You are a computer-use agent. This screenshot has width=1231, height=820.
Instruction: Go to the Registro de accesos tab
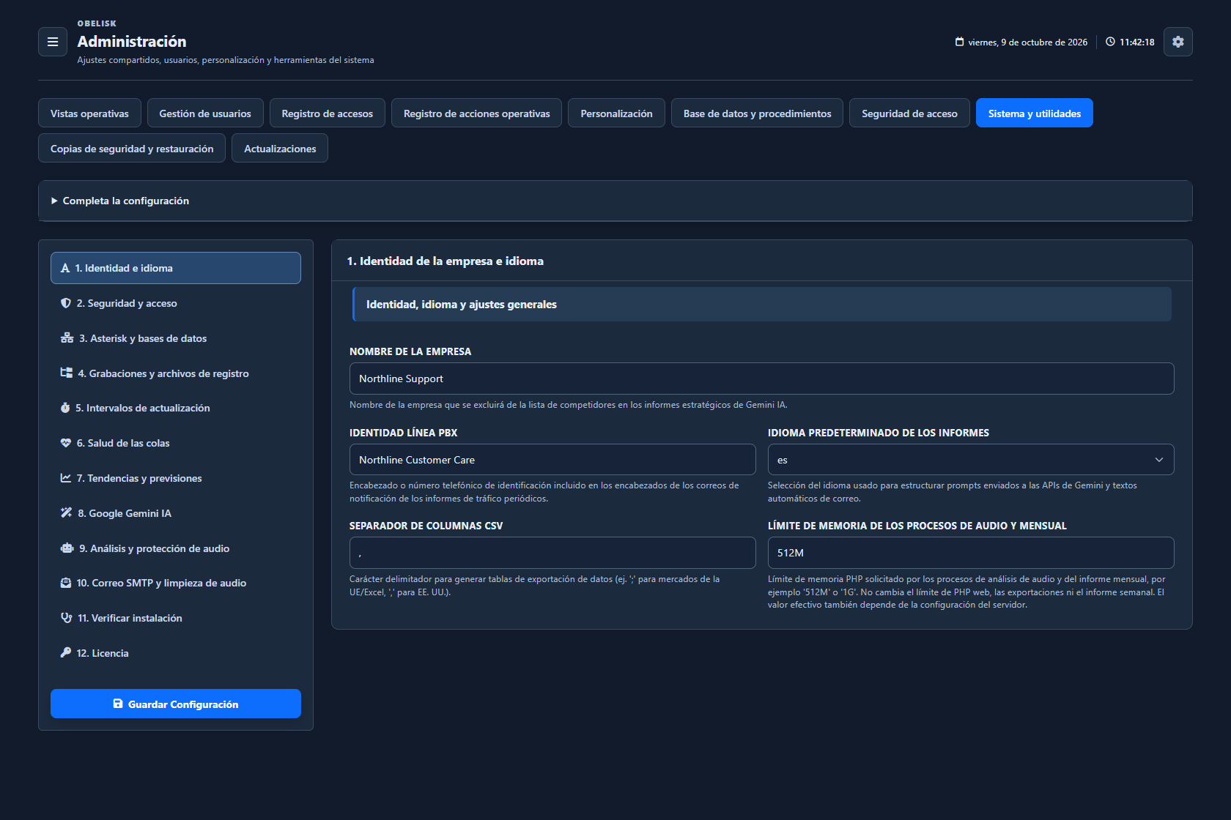[x=328, y=113]
